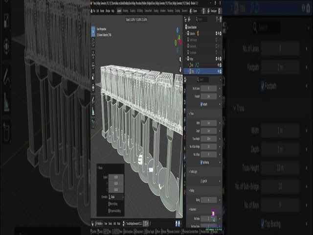The image size is (313, 235).
Task: Click the Scale X field in Resize panel
Action: tap(116, 177)
